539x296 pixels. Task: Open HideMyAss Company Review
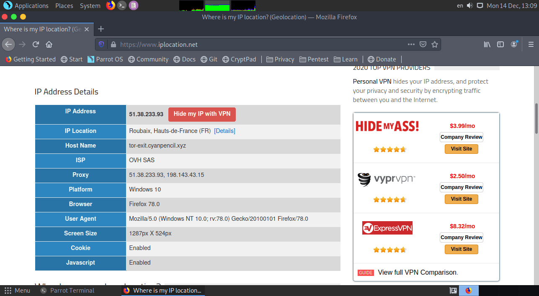pyautogui.click(x=462, y=137)
